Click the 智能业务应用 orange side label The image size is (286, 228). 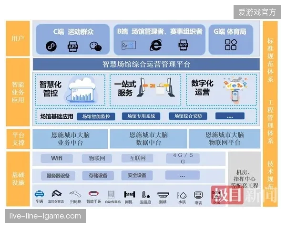tap(18, 92)
